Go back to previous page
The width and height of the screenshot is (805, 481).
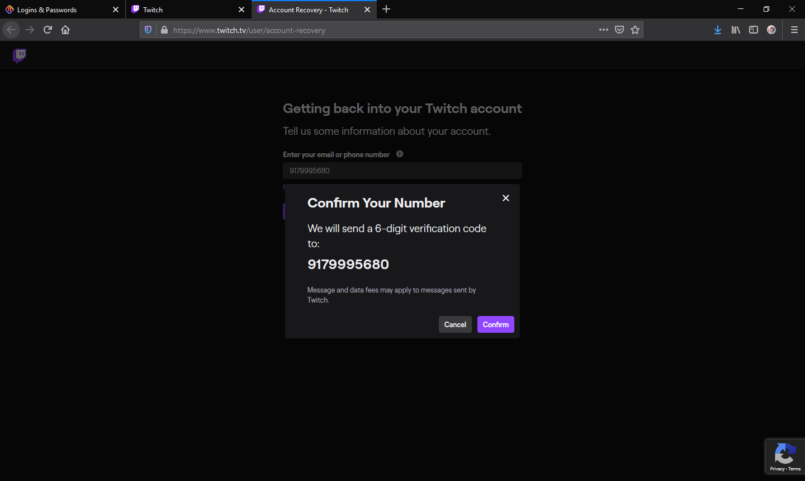pos(11,30)
